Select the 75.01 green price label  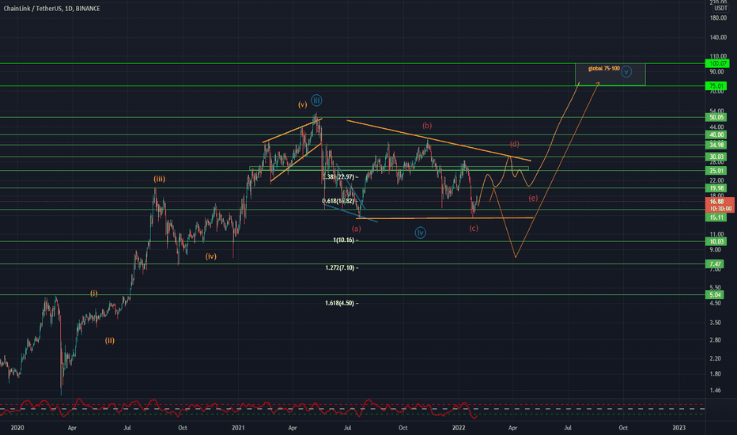(x=716, y=86)
